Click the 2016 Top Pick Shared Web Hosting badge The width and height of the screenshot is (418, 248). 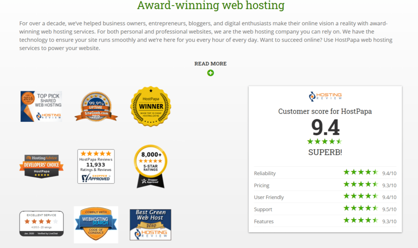pyautogui.click(x=41, y=106)
